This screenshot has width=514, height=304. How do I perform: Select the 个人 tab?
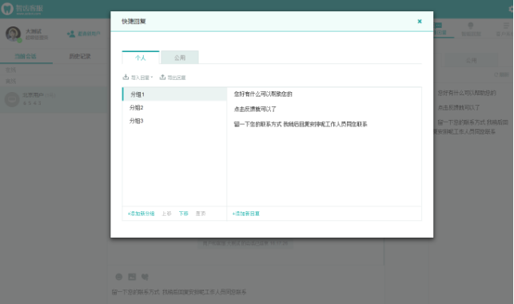pyautogui.click(x=141, y=58)
